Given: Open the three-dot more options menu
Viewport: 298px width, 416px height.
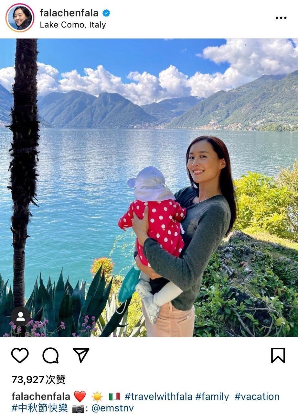Looking at the screenshot, I should (x=281, y=18).
